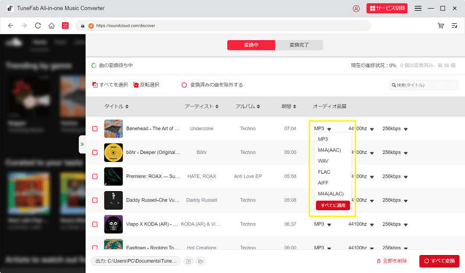Click Anti Love EP album text
The image size is (465, 273).
point(248,177)
